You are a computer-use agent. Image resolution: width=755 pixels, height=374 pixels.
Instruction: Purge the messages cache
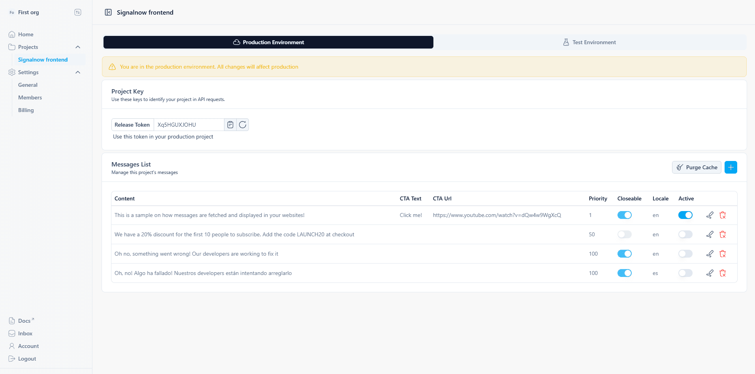(696, 167)
